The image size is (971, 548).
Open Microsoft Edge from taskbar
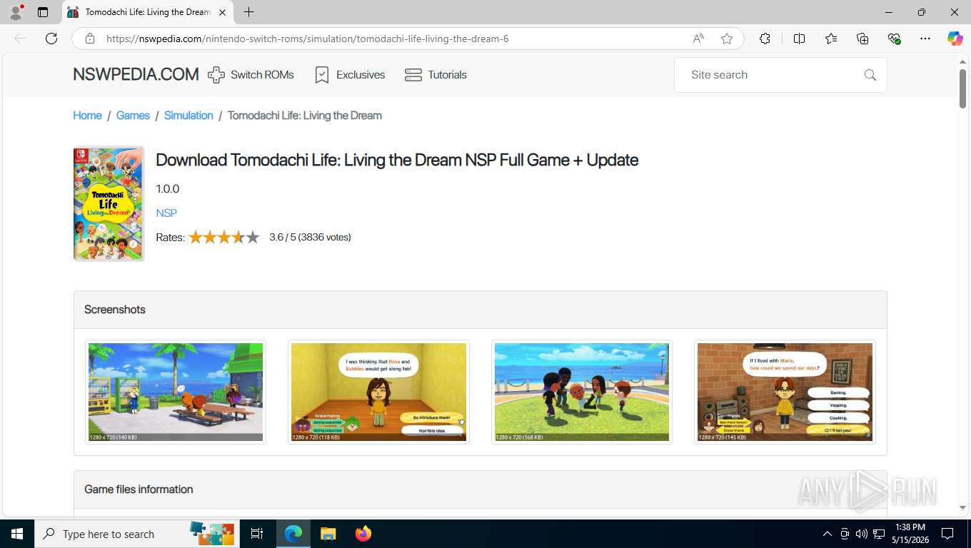(293, 534)
